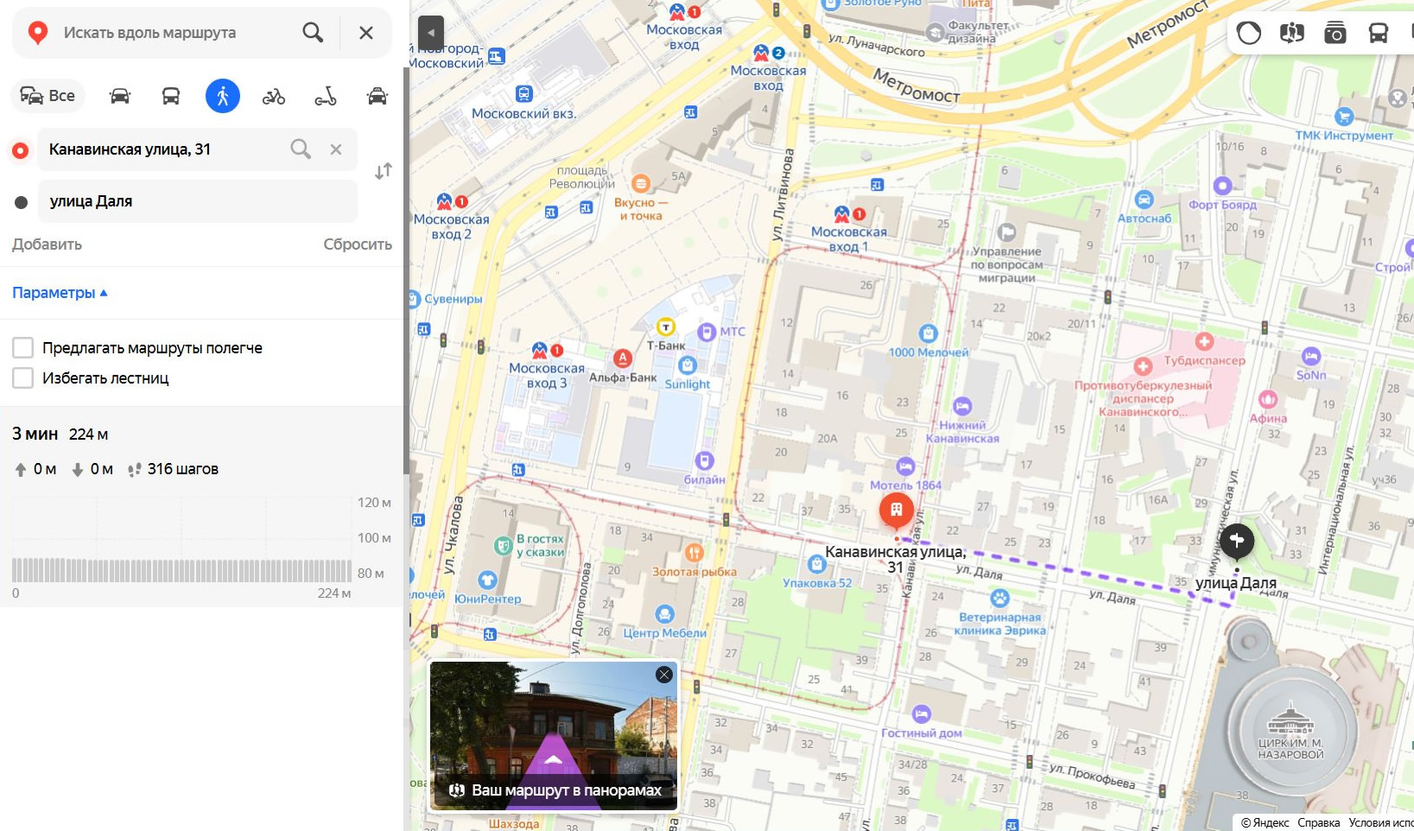1414x831 pixels.
Task: Click the Т-Банк yellow marker
Action: tap(666, 327)
